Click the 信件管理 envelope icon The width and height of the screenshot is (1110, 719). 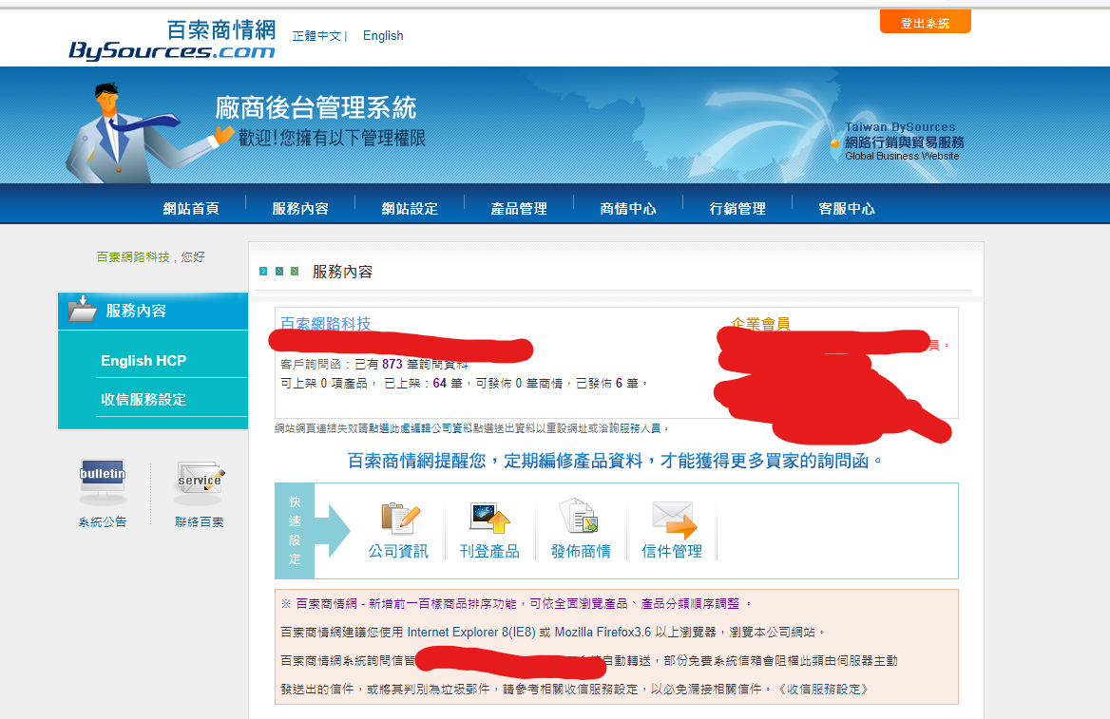(673, 519)
